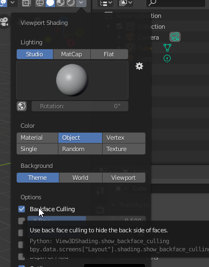Close the Viewport Shading dropdown arrow
Screen dimensions: 209x267
(81, 3)
